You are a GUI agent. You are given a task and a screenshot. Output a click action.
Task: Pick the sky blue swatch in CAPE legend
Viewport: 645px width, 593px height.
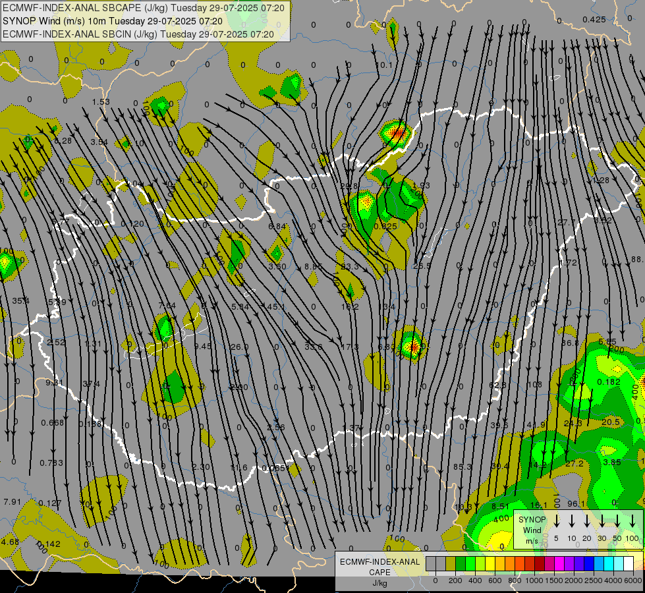598,563
